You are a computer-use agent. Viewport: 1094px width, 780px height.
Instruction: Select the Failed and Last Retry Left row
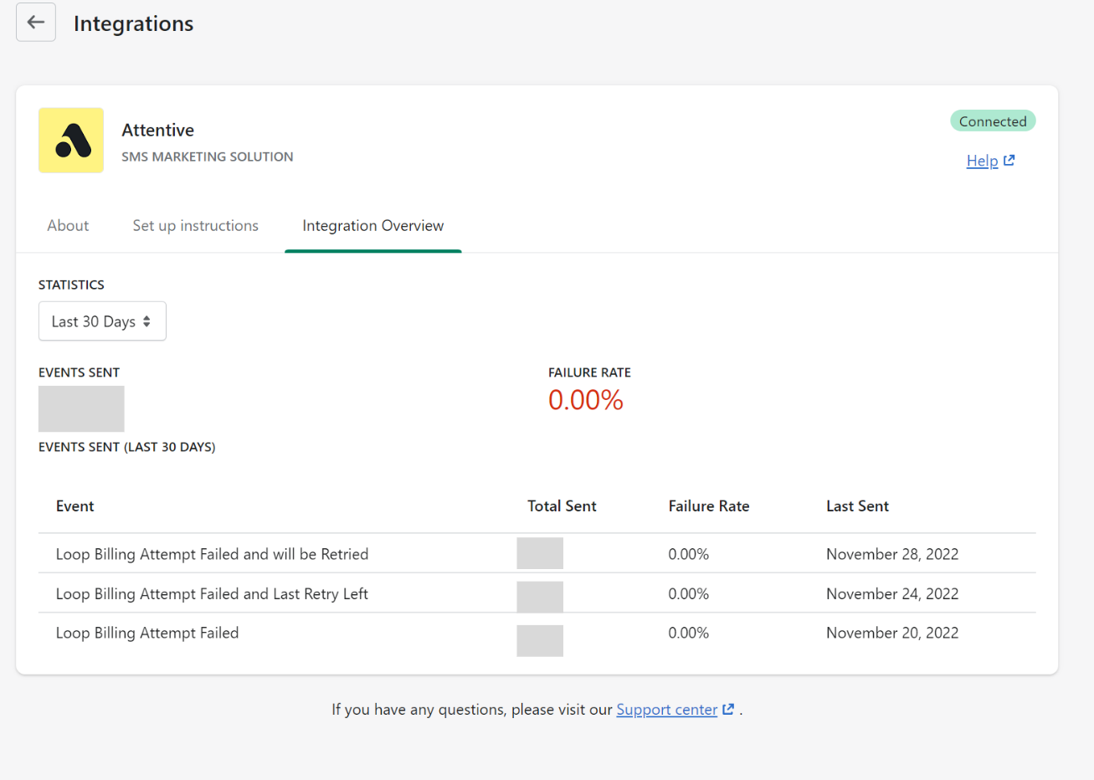pos(212,594)
